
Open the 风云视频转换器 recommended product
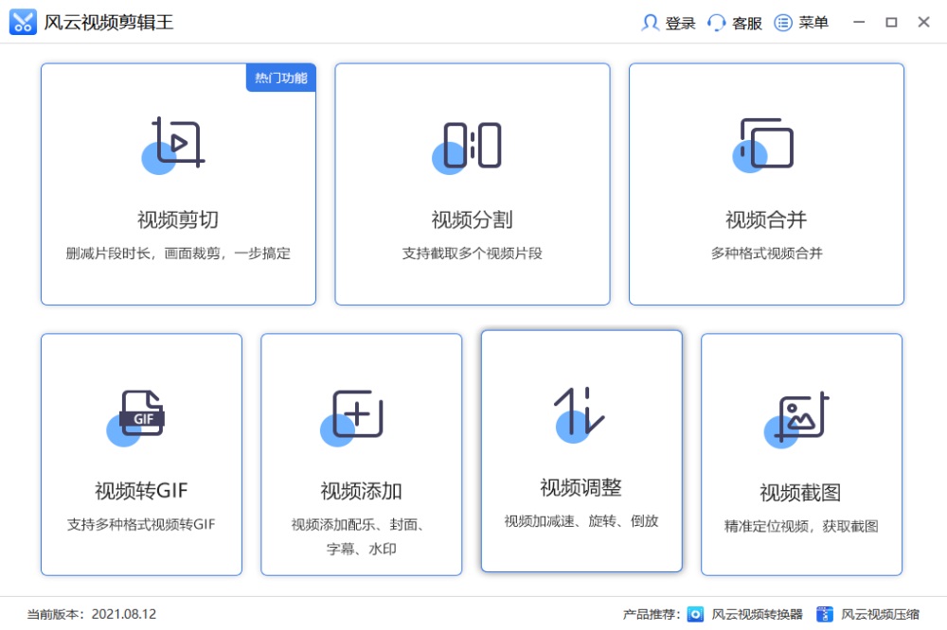click(x=758, y=614)
